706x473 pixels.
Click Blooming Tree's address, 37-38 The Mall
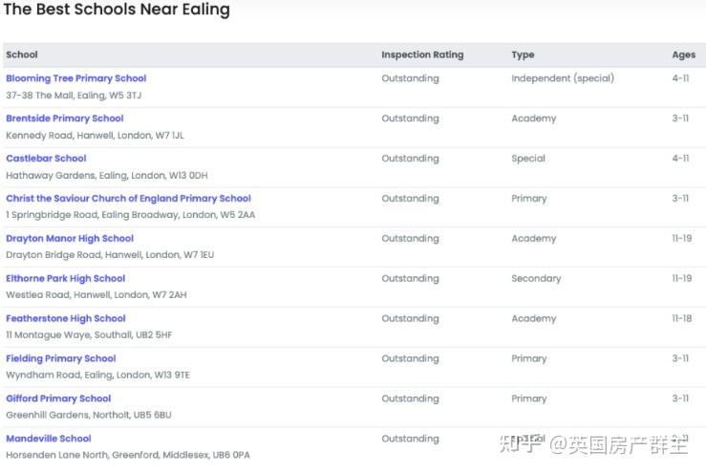[x=74, y=96]
